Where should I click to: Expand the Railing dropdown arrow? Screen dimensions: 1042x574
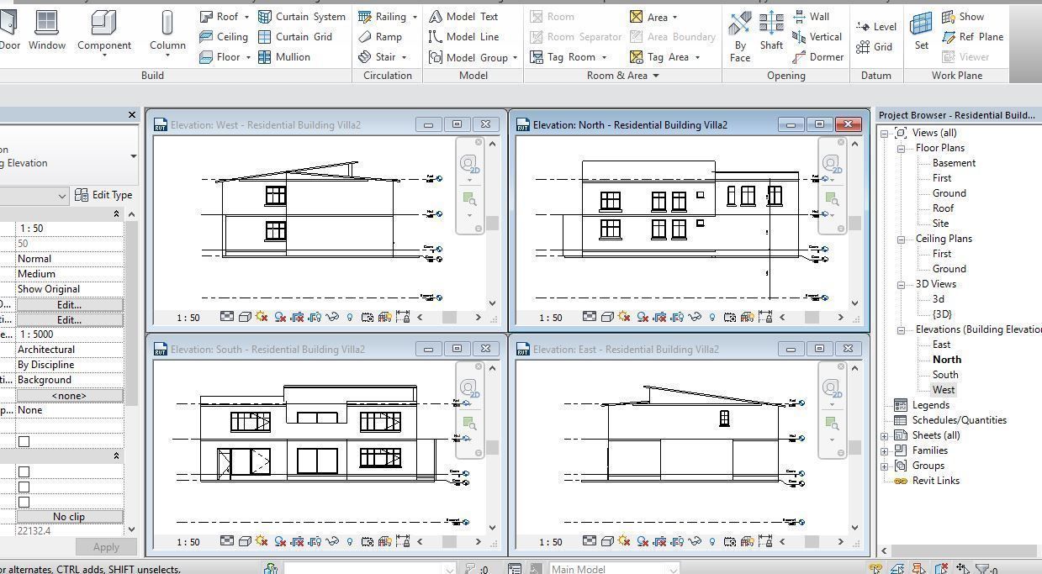point(415,17)
